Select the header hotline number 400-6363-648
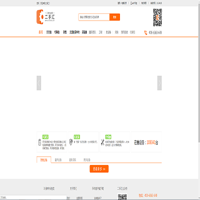Screen dimensions: 200x200 coord(155,33)
